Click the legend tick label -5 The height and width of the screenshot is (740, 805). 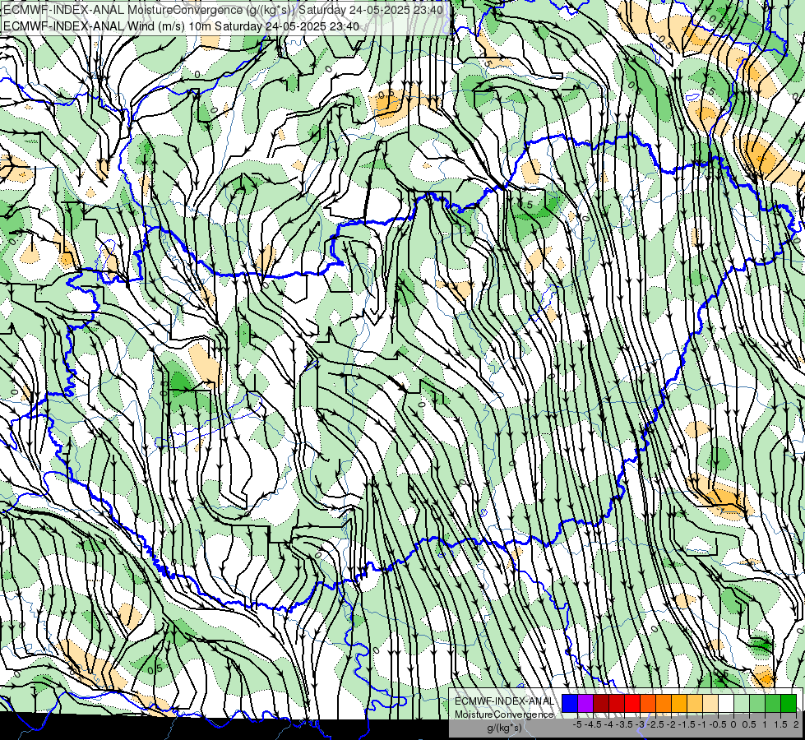[x=577, y=724]
